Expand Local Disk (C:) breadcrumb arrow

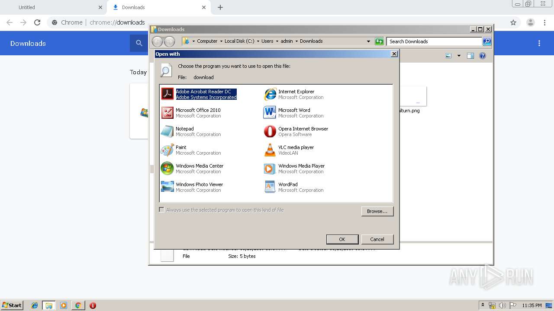point(258,41)
